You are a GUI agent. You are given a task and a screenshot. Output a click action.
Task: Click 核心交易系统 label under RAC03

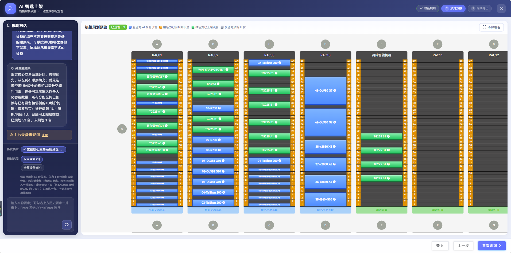click(x=269, y=210)
